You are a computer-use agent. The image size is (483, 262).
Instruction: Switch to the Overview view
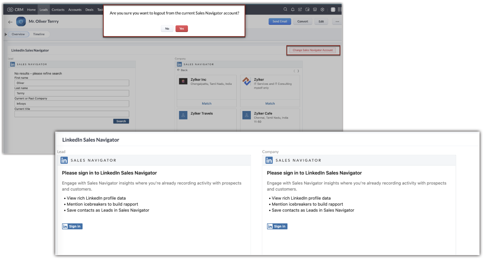[18, 34]
